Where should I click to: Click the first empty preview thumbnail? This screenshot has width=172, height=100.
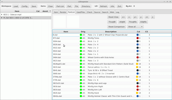click(x=60, y=22)
